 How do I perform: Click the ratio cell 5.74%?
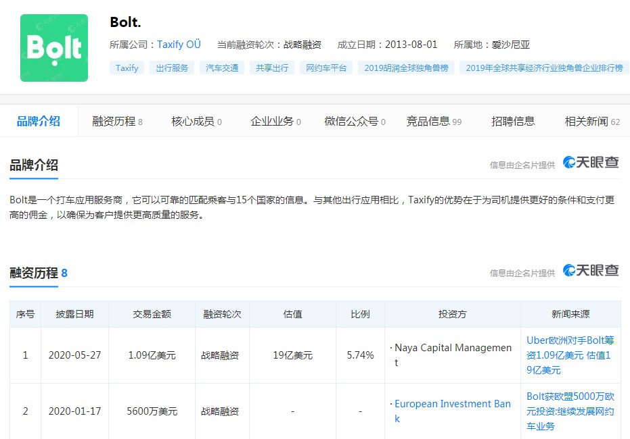tap(361, 355)
